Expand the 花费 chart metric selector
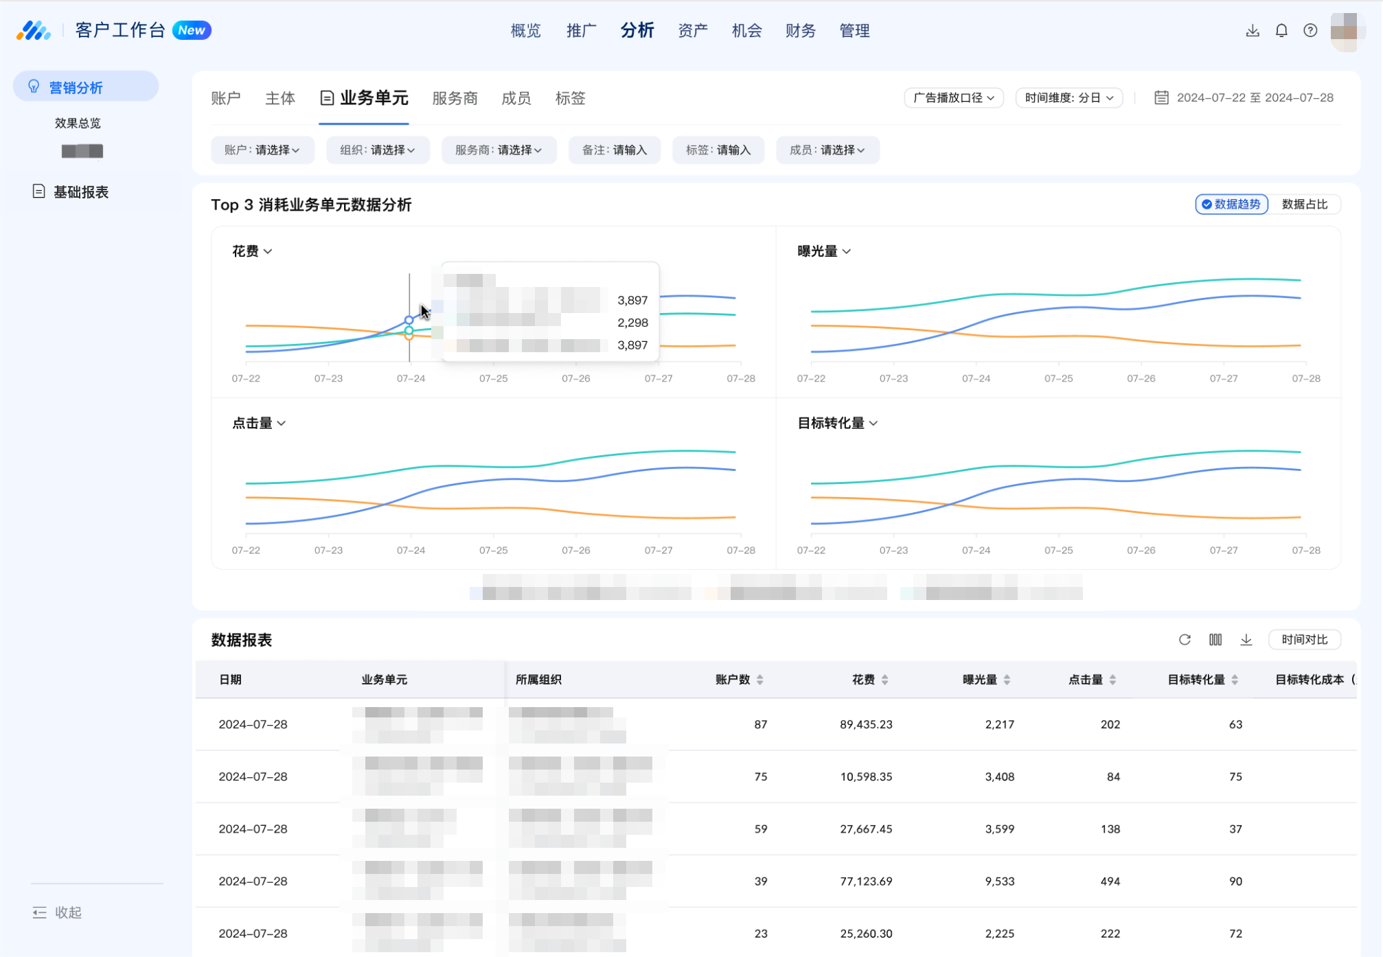The height and width of the screenshot is (957, 1383). point(252,251)
